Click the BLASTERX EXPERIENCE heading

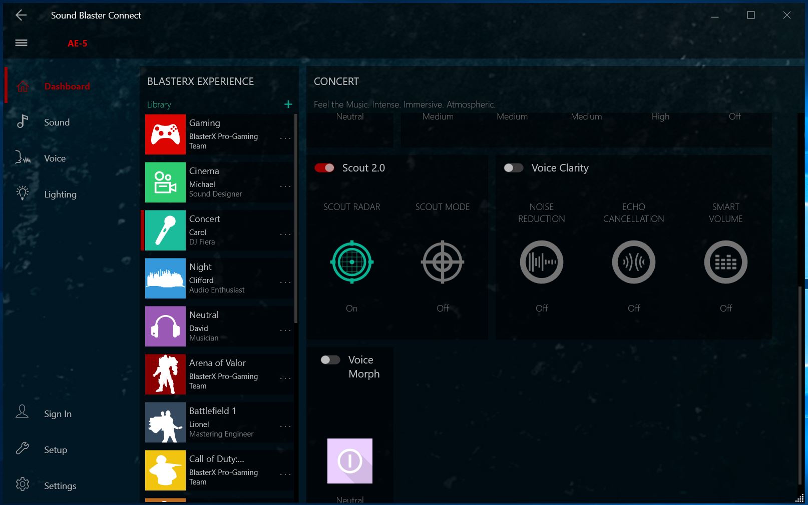200,81
